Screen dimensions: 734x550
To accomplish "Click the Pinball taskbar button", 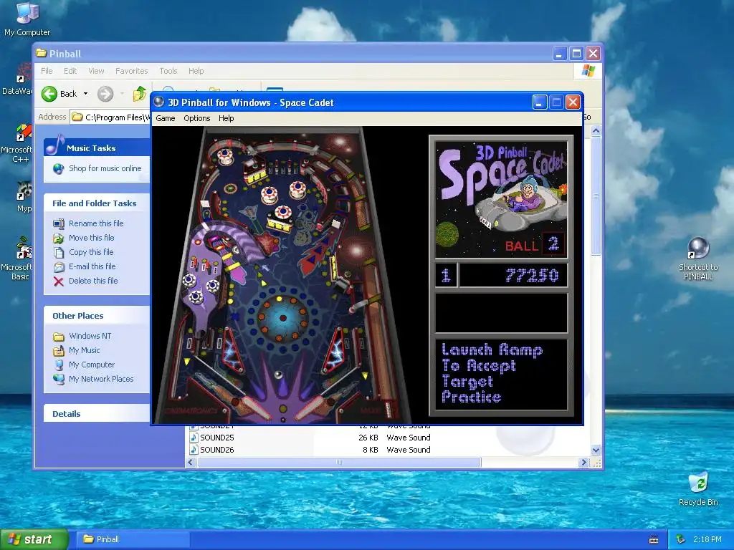I will point(134,539).
